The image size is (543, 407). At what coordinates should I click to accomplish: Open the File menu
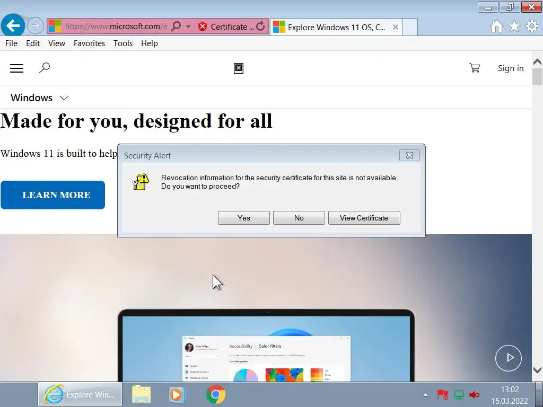pyautogui.click(x=12, y=43)
